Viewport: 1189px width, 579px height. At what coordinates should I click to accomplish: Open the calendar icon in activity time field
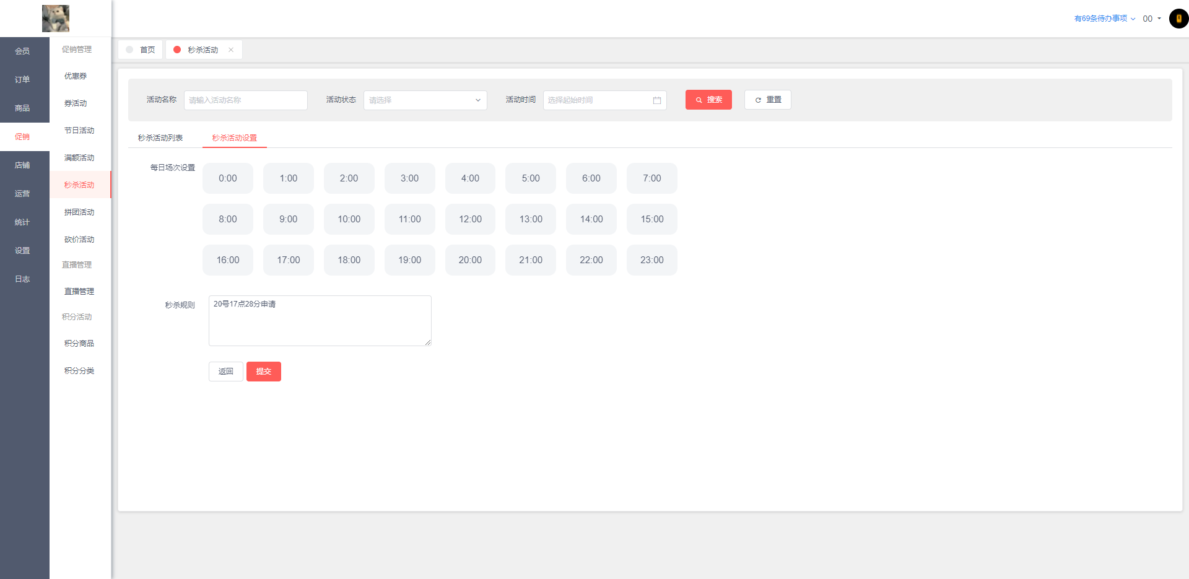pyautogui.click(x=657, y=100)
